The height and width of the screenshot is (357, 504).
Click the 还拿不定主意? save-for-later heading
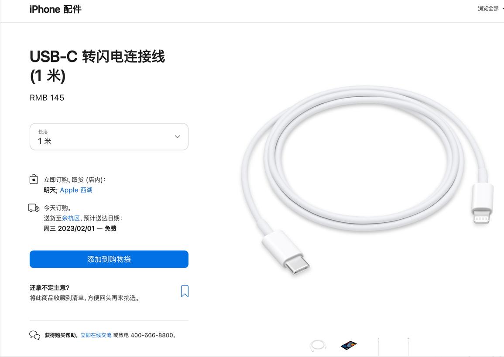coord(49,288)
